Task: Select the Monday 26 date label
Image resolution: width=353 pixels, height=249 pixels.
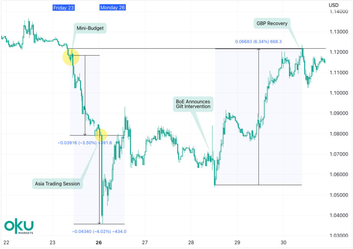Action: tap(112, 8)
